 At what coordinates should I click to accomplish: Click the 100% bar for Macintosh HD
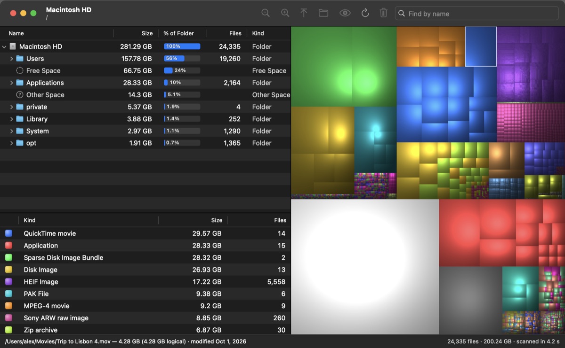pos(182,46)
